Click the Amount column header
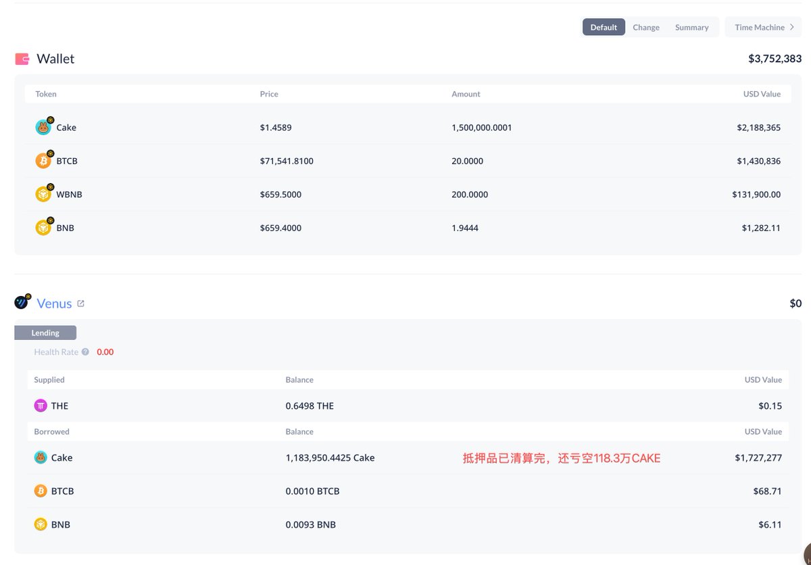Viewport: 811px width, 565px height. click(x=466, y=94)
